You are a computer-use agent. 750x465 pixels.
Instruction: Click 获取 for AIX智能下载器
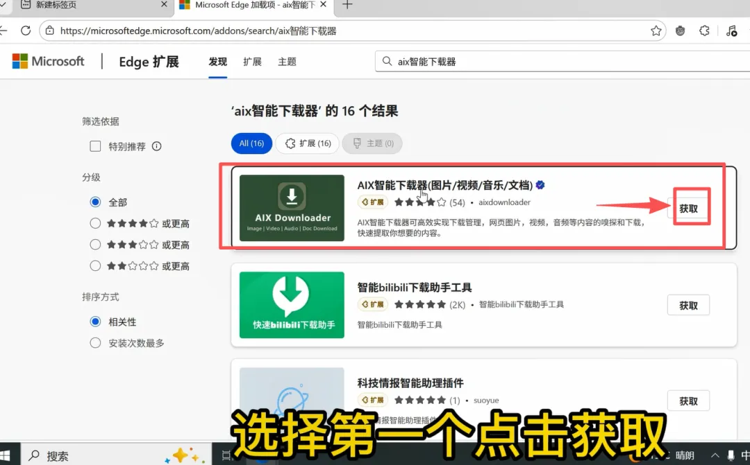click(688, 208)
